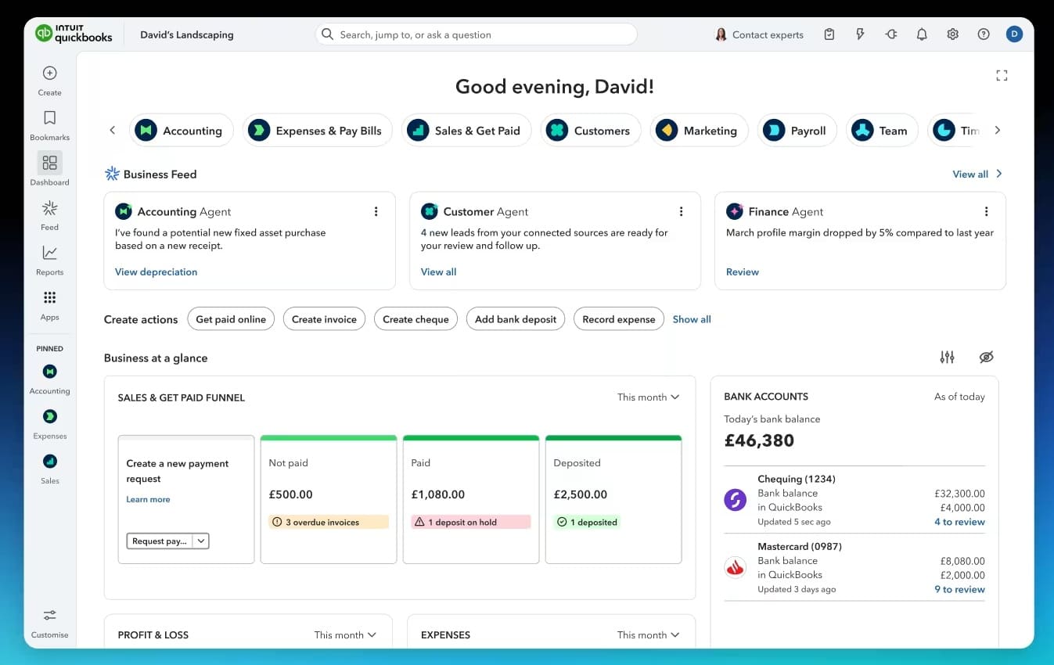Open the user profile avatar D
This screenshot has width=1054, height=665.
1014,34
